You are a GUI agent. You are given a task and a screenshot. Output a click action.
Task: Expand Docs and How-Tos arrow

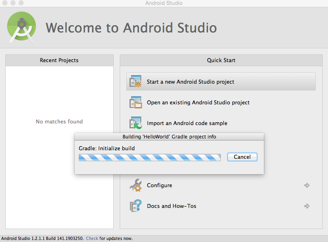[x=307, y=206]
